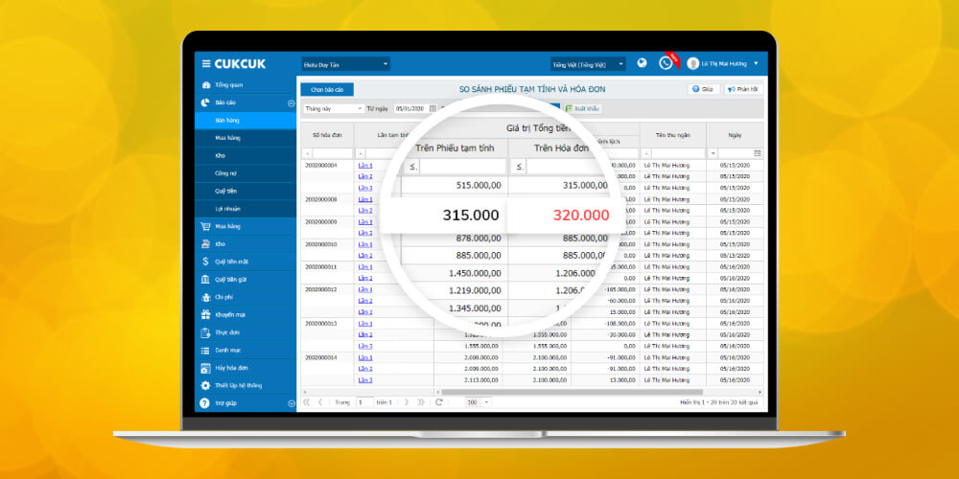The width and height of the screenshot is (959, 479).
Task: Open Lợi nhuận report submenu
Action: (x=246, y=209)
